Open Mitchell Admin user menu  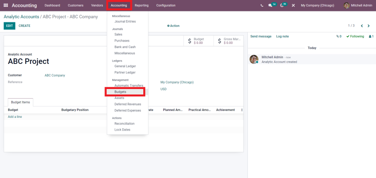358,5
